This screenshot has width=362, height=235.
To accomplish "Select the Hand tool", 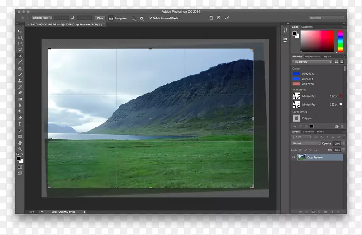I will [x=20, y=143].
